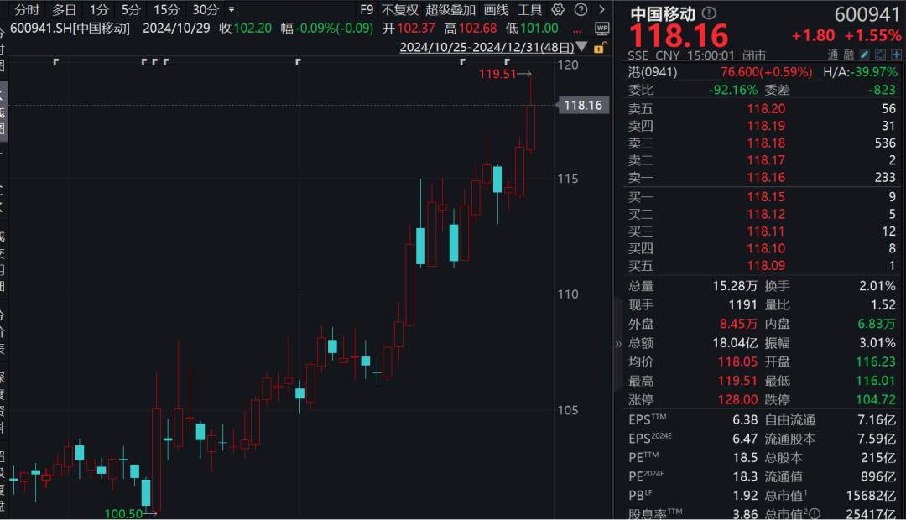Image resolution: width=906 pixels, height=520 pixels.
Task: Switch to the 多日 chart tab
Action: (64, 10)
